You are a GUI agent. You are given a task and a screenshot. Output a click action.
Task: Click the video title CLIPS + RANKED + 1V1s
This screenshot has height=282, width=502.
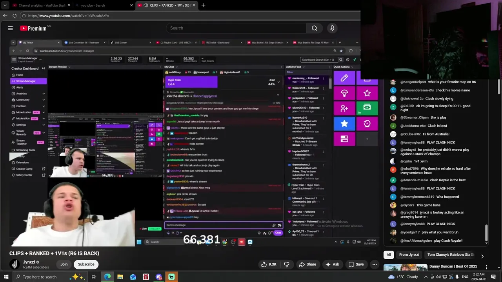[54, 253]
